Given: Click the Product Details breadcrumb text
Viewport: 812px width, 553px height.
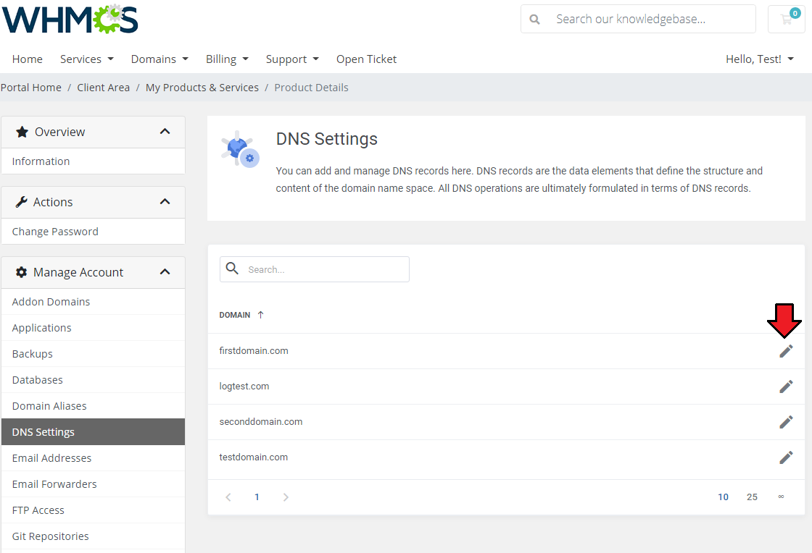Looking at the screenshot, I should [x=311, y=88].
